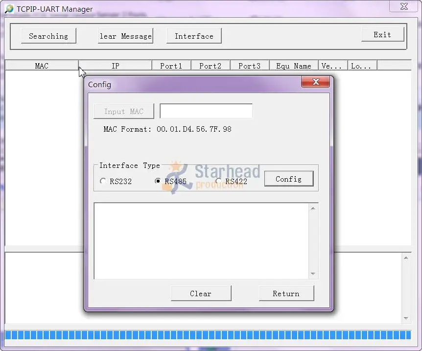This screenshot has width=422, height=351.
Task: Select the Lo... column header
Action: tap(363, 66)
